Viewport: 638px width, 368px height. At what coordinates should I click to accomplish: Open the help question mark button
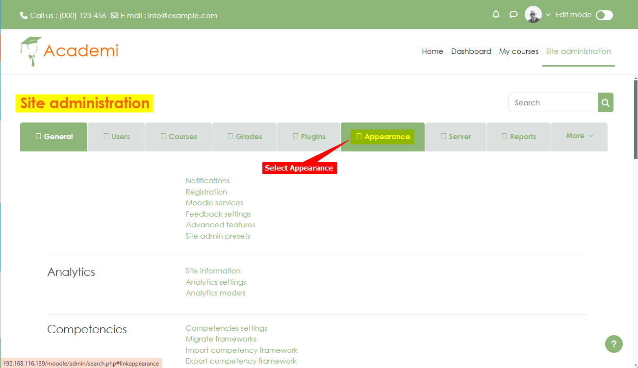pos(613,344)
